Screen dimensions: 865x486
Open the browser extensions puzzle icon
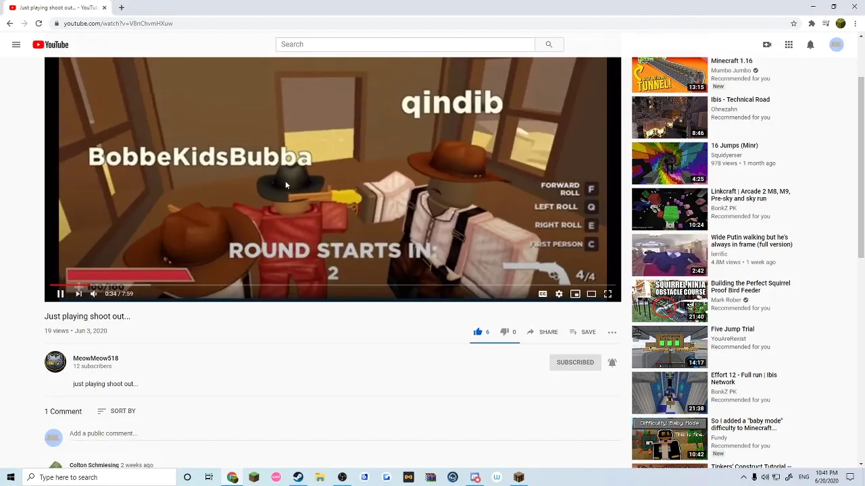(x=812, y=24)
